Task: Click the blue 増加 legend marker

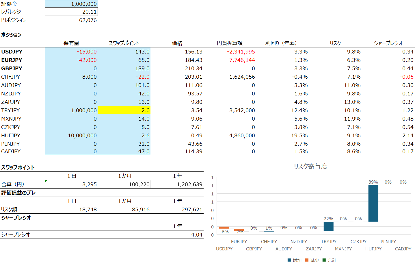Action: click(289, 260)
